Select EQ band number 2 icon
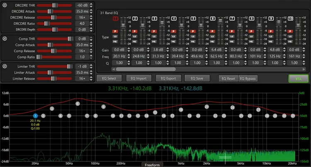 point(135,19)
